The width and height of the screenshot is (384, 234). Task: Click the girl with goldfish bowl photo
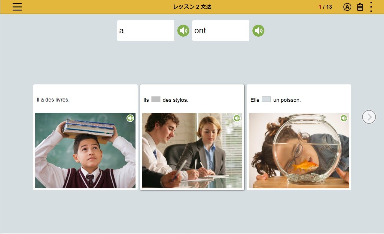click(x=299, y=150)
